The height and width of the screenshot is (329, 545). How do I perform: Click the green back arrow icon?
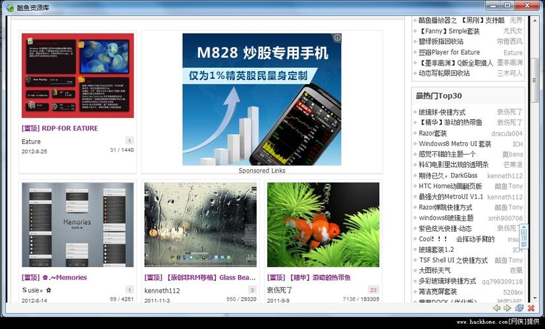click(x=497, y=308)
